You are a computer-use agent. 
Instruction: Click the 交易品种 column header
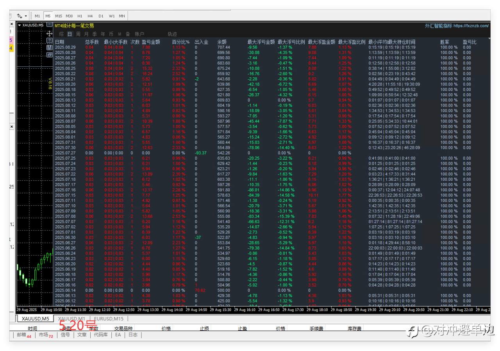click(x=123, y=328)
